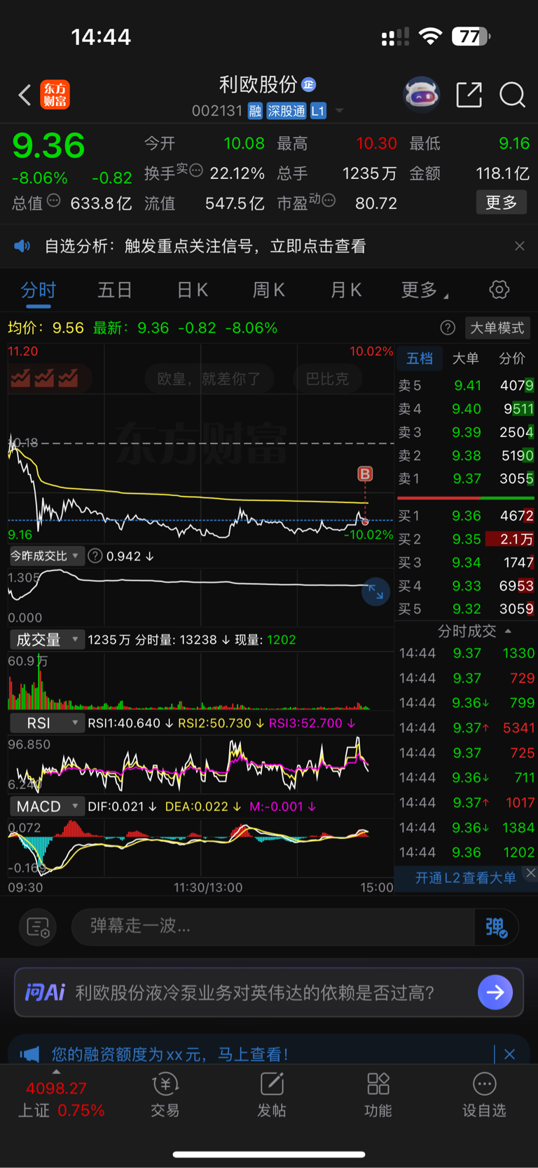The height and width of the screenshot is (1168, 538).
Task: Switch to the 月K tab
Action: 345,290
